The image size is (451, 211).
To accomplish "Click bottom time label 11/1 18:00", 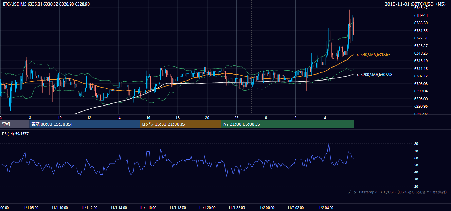I will (x=178, y=207).
